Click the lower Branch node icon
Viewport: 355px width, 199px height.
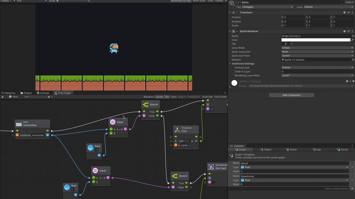(174, 176)
